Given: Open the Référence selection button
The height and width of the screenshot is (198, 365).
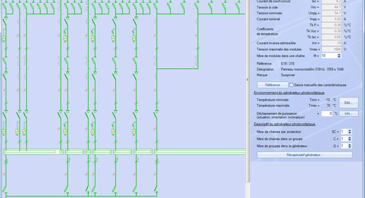Looking at the screenshot, I should [272, 85].
